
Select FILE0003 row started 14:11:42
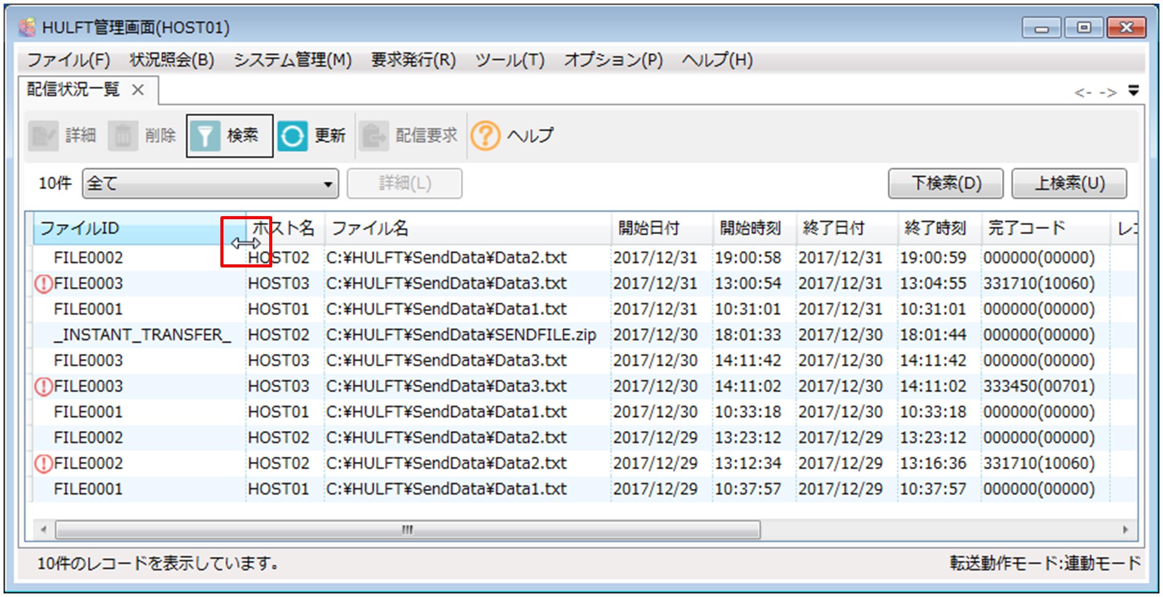pos(585,361)
